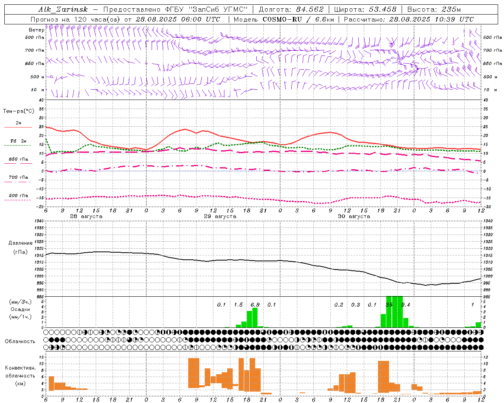Click the precipitation value "6.9"
The width and height of the screenshot is (504, 403).
[255, 305]
